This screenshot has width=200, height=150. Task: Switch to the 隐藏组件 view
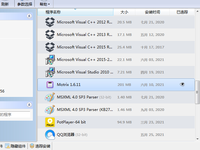pyautogui.click(x=15, y=146)
